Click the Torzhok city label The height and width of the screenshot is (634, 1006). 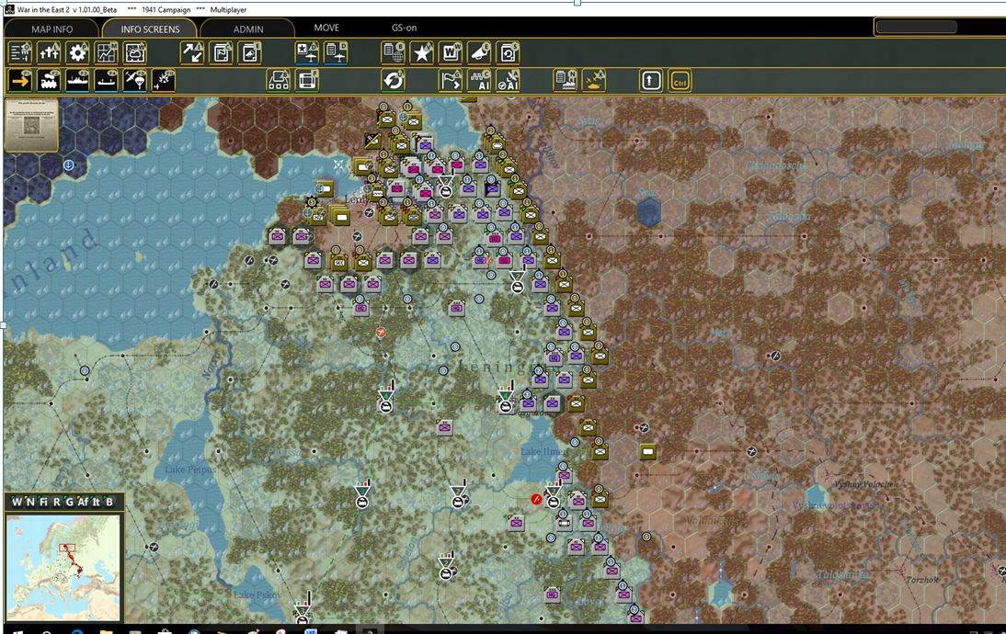tap(922, 580)
